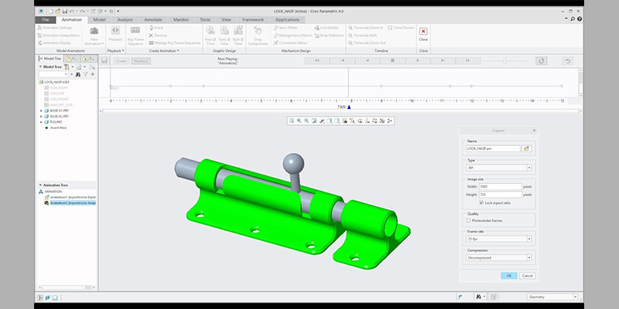
Task: Click the filter funnel icon in Model Tree
Action: (85, 74)
